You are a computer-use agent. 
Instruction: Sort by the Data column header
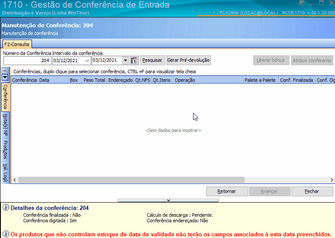coord(54,80)
